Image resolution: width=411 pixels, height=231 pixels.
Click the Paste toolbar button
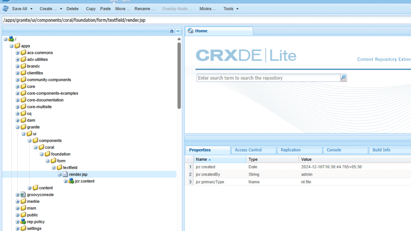coord(106,9)
